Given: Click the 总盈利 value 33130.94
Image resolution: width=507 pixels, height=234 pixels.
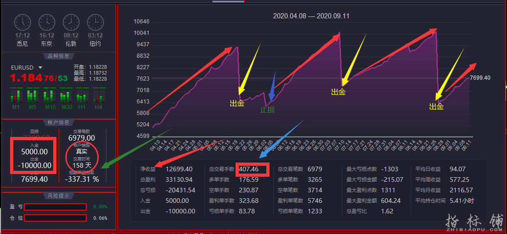Looking at the screenshot, I should tap(179, 180).
